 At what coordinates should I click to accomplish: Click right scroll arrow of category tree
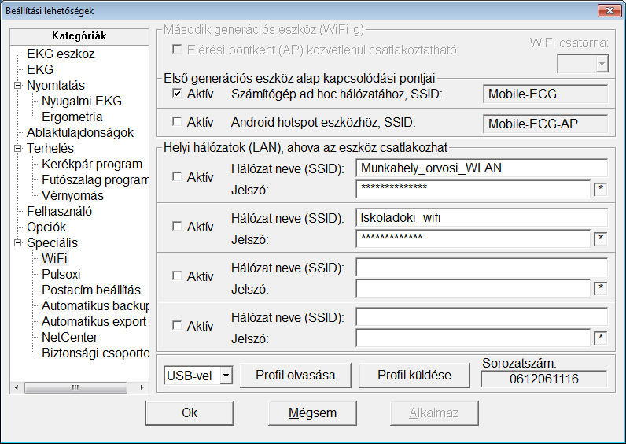[x=142, y=387]
